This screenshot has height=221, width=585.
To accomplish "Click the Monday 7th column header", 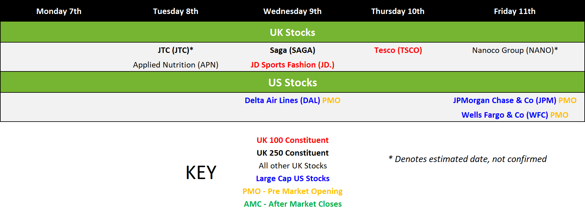I will (x=59, y=11).
